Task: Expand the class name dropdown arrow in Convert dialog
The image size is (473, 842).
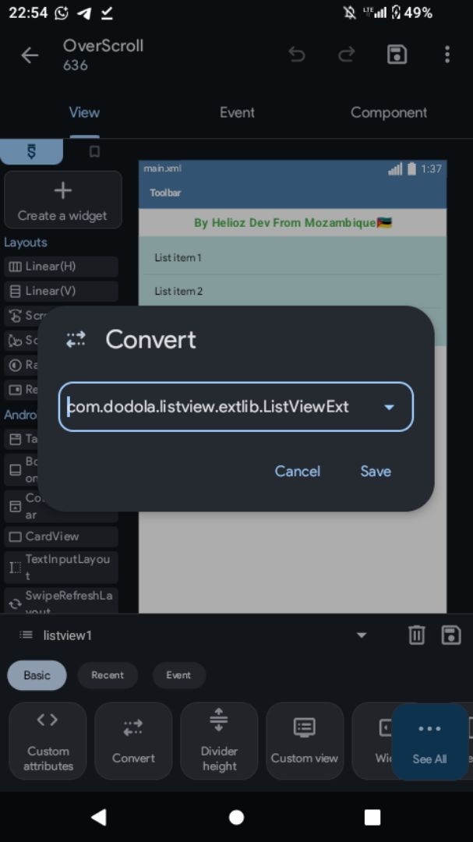Action: click(390, 407)
